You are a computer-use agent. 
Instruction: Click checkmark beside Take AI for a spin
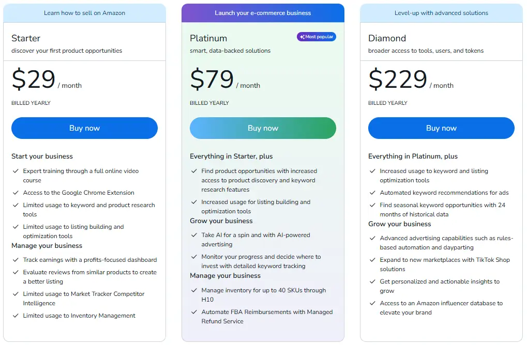coord(194,235)
